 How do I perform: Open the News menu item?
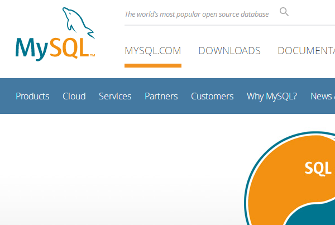[x=322, y=96]
